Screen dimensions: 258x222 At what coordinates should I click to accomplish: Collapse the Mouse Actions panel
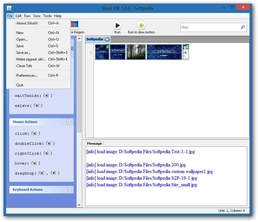click(x=68, y=122)
